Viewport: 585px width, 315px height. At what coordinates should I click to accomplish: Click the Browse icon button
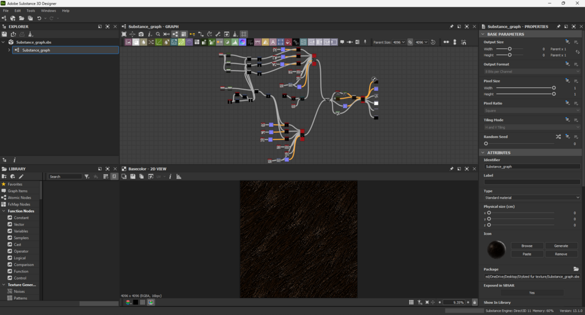pyautogui.click(x=527, y=246)
